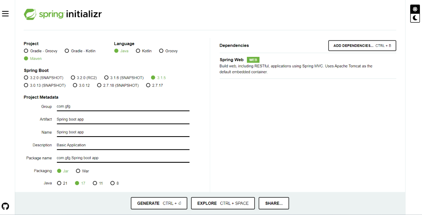The height and width of the screenshot is (215, 422).
Task: Click the Spring Boot heading
Action: click(x=36, y=70)
